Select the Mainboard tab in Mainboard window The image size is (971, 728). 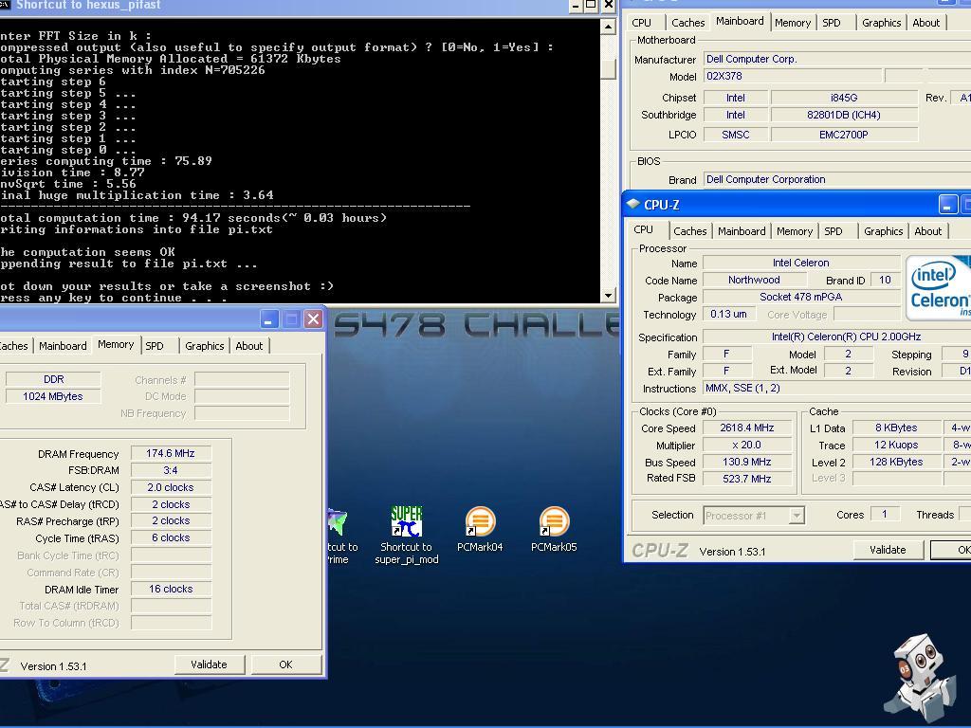coord(740,21)
